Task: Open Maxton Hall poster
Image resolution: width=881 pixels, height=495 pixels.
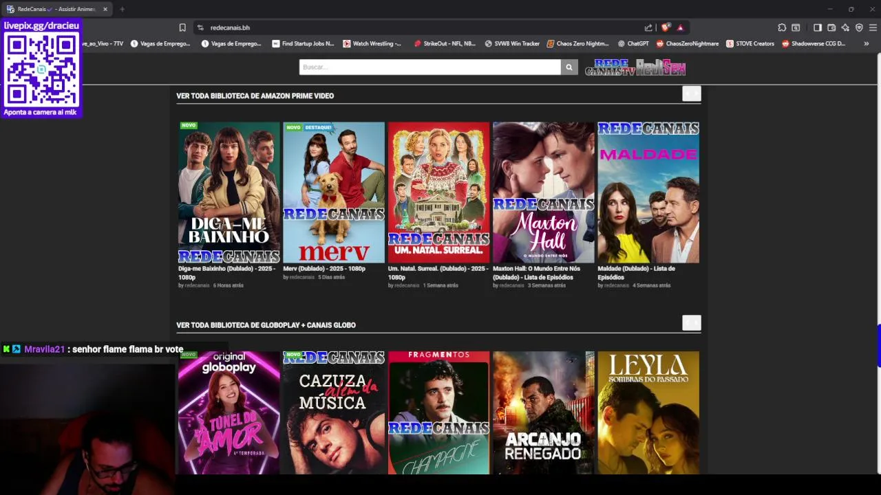Action: pos(544,192)
